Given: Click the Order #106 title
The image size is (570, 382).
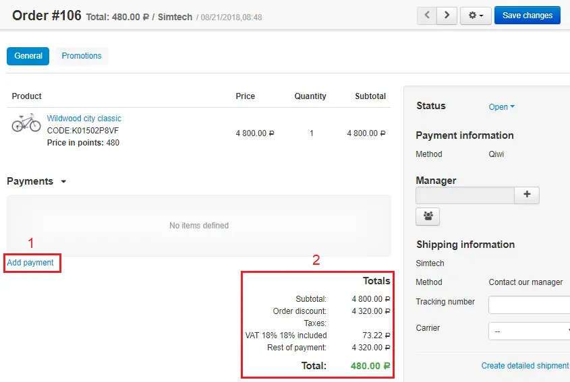Looking at the screenshot, I should 47,15.
